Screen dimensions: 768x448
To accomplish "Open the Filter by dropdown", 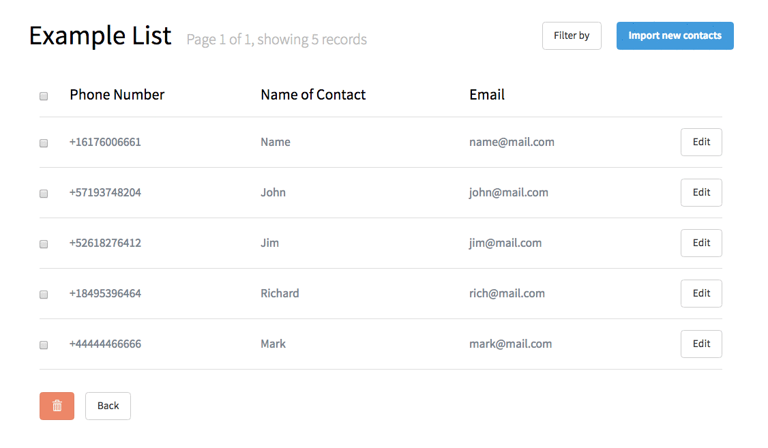I will pyautogui.click(x=572, y=35).
